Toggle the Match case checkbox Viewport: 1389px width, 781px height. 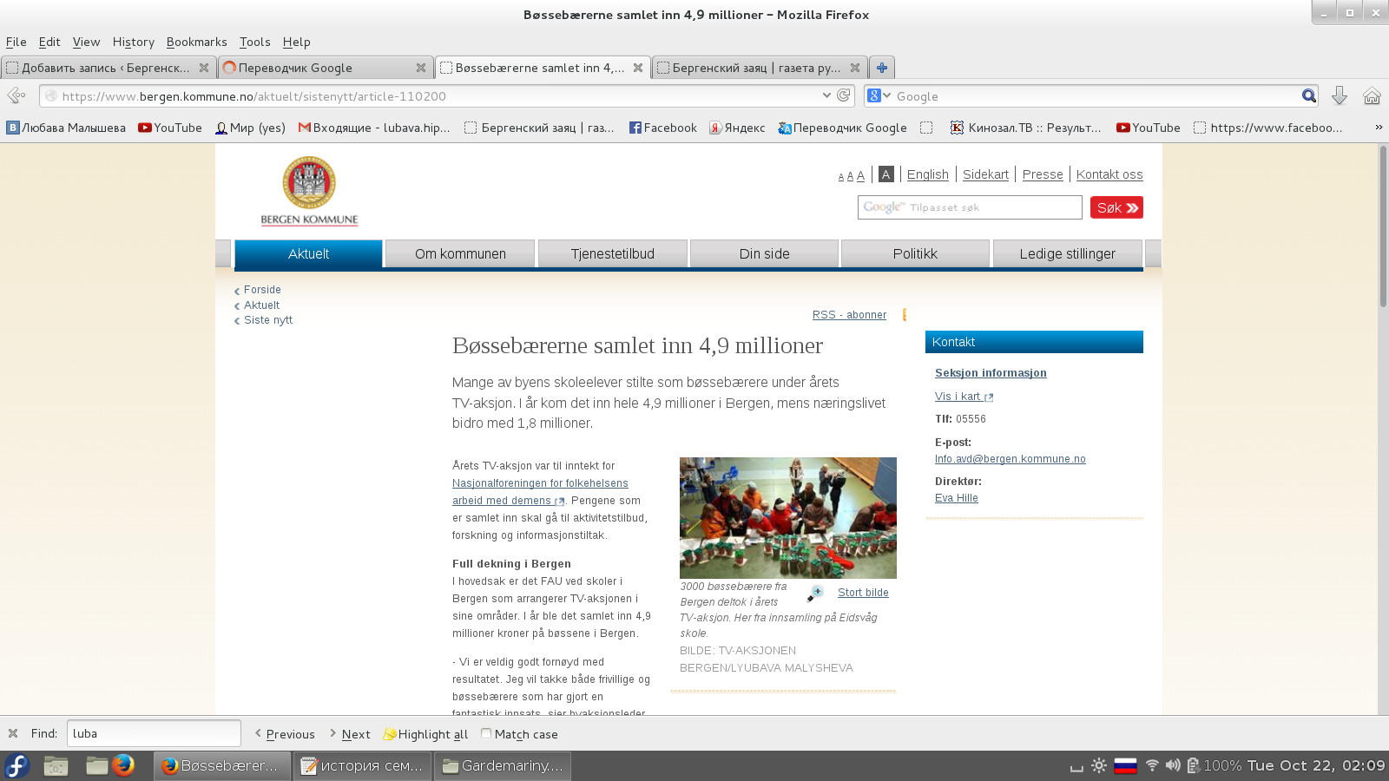pos(486,733)
